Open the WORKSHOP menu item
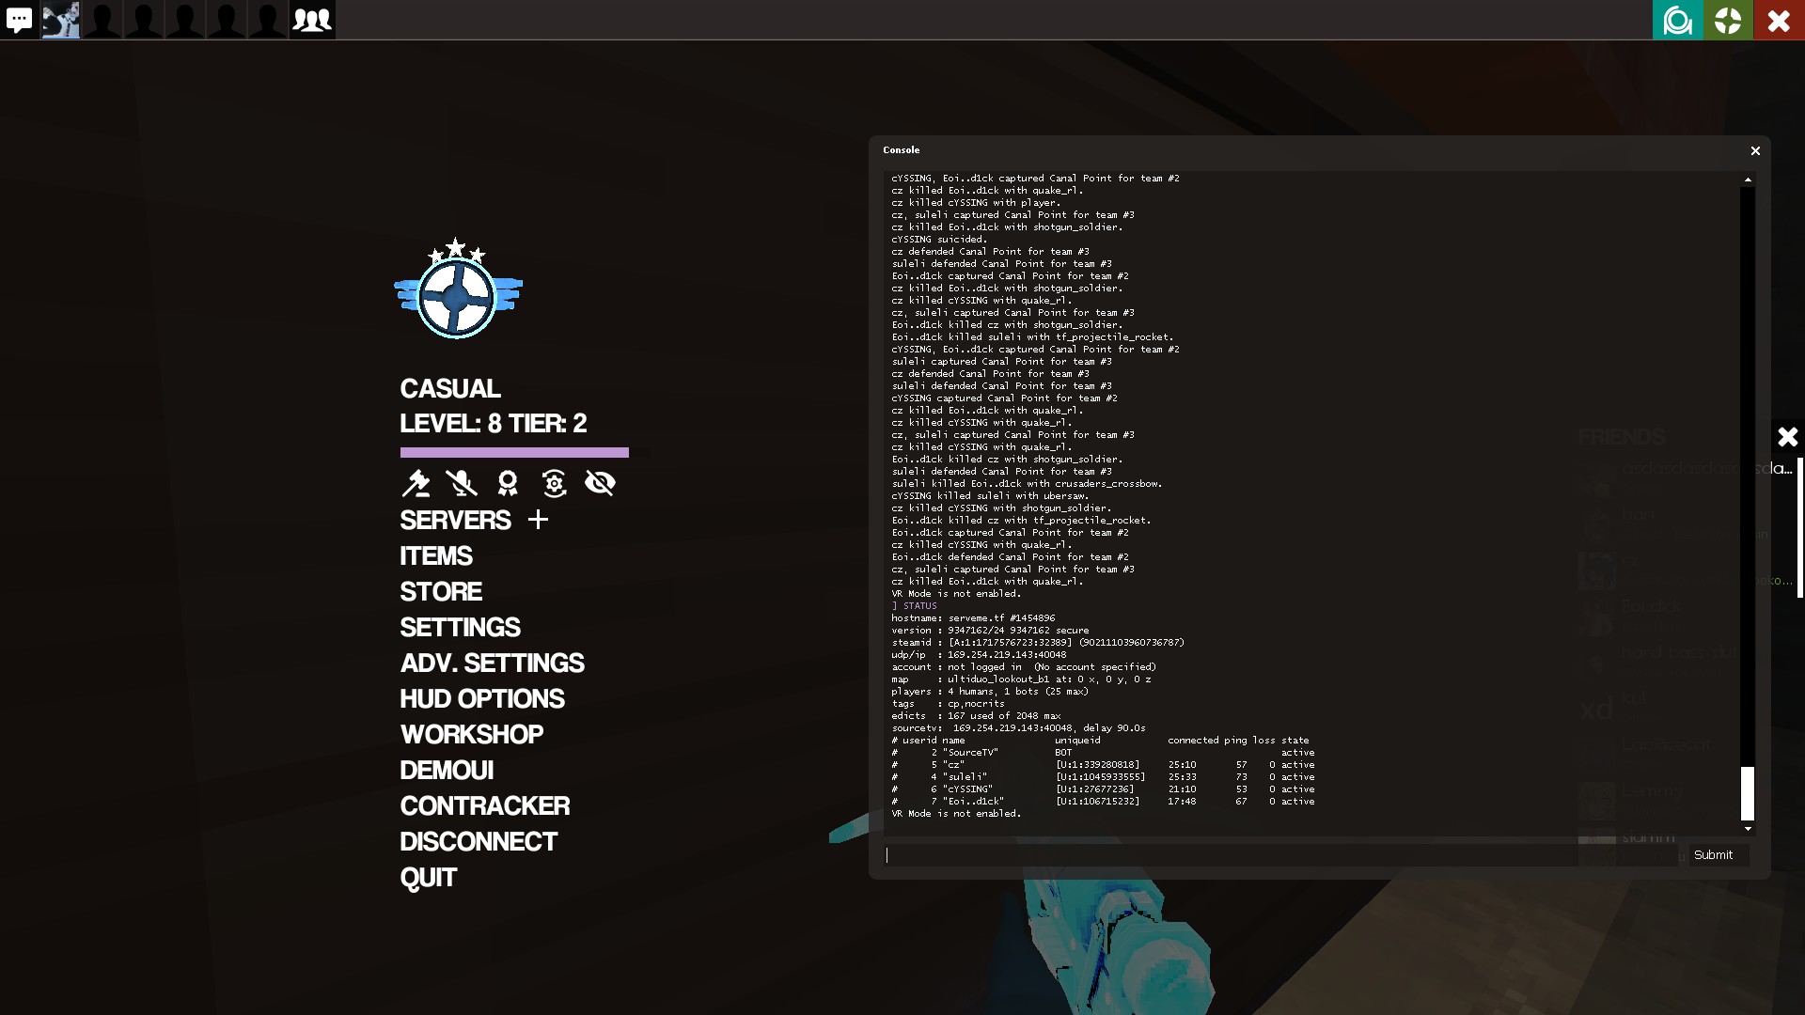The image size is (1805, 1015). (471, 735)
